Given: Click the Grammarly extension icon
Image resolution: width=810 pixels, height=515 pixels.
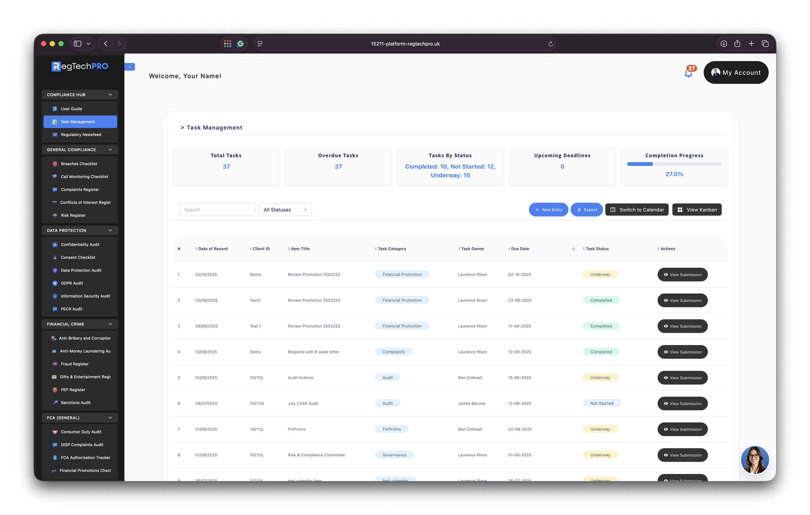Looking at the screenshot, I should 240,44.
